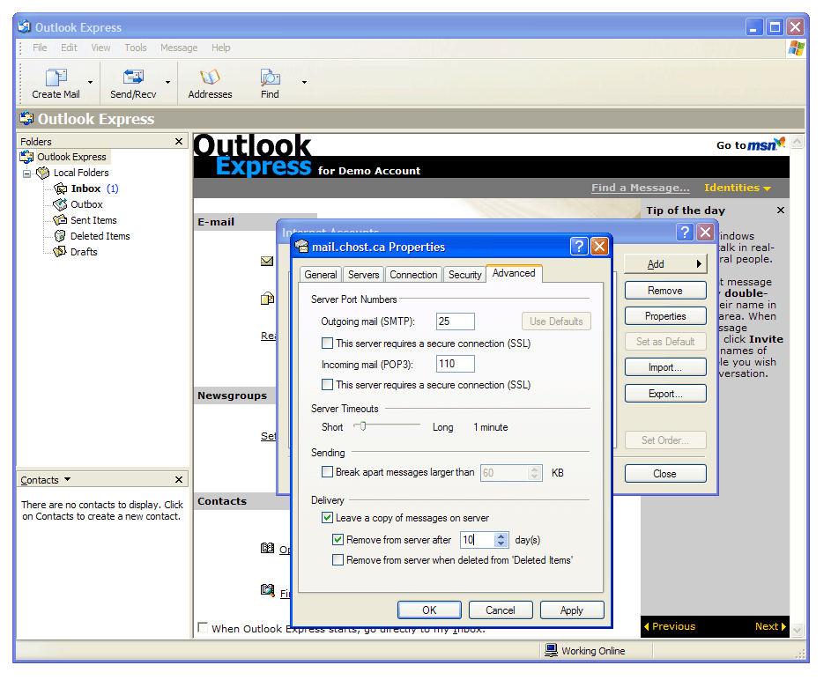Click Export... in Internet Accounts dialog
The height and width of the screenshot is (680, 831).
pos(665,394)
